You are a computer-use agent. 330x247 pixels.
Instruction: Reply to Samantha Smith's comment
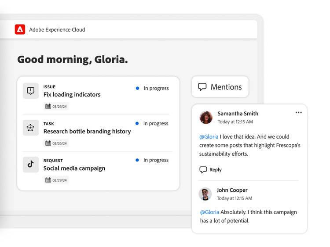click(215, 170)
